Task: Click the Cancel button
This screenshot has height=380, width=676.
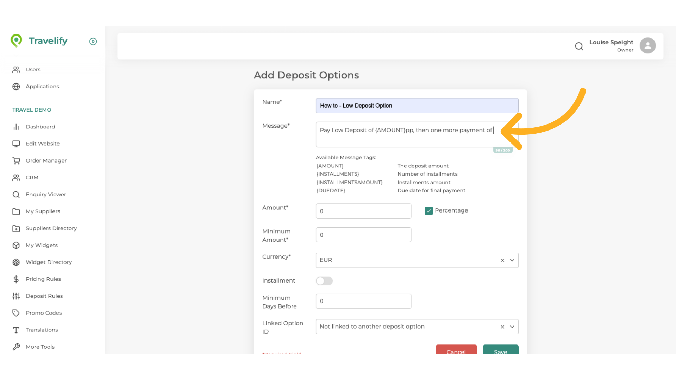Action: pos(456,350)
